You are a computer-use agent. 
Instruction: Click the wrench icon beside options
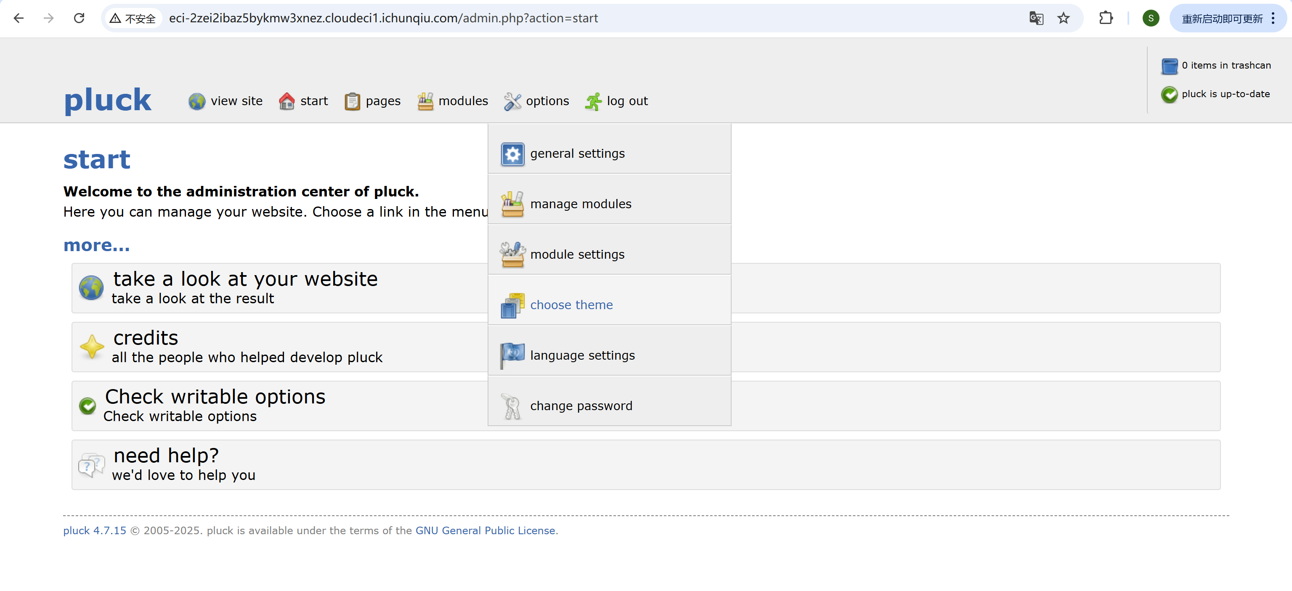tap(512, 101)
